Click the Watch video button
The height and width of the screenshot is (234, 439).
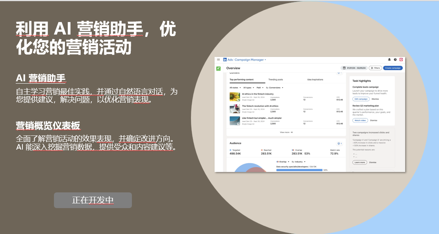click(x=360, y=121)
